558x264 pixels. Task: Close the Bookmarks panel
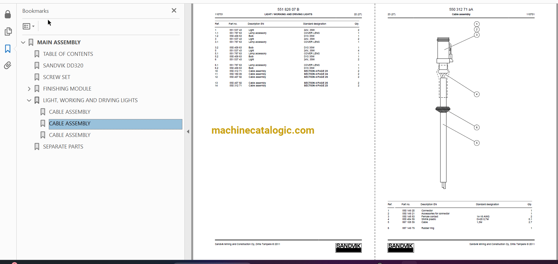pos(174,11)
